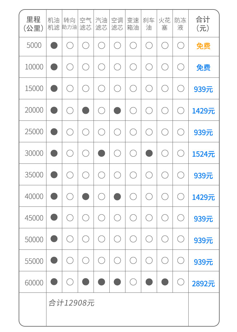Click the 1524元 price for 30000 km
The width and height of the screenshot is (237, 332).
(203, 154)
